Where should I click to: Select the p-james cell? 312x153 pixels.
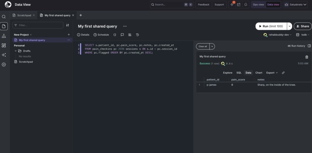click(x=211, y=85)
